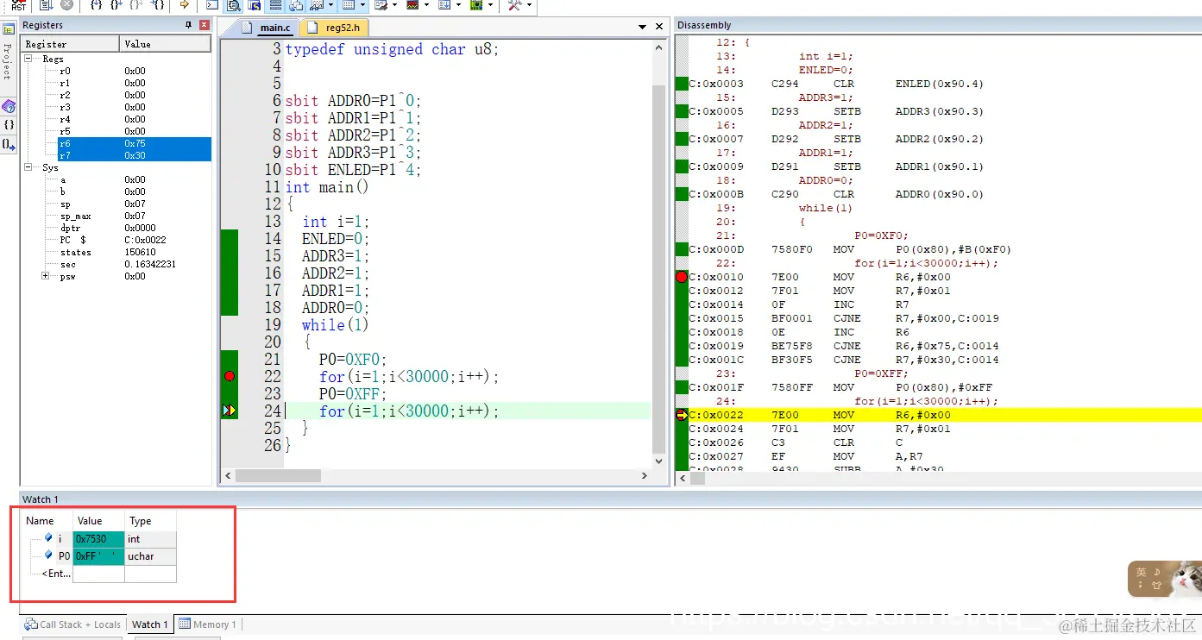Step into one line

coord(97,5)
